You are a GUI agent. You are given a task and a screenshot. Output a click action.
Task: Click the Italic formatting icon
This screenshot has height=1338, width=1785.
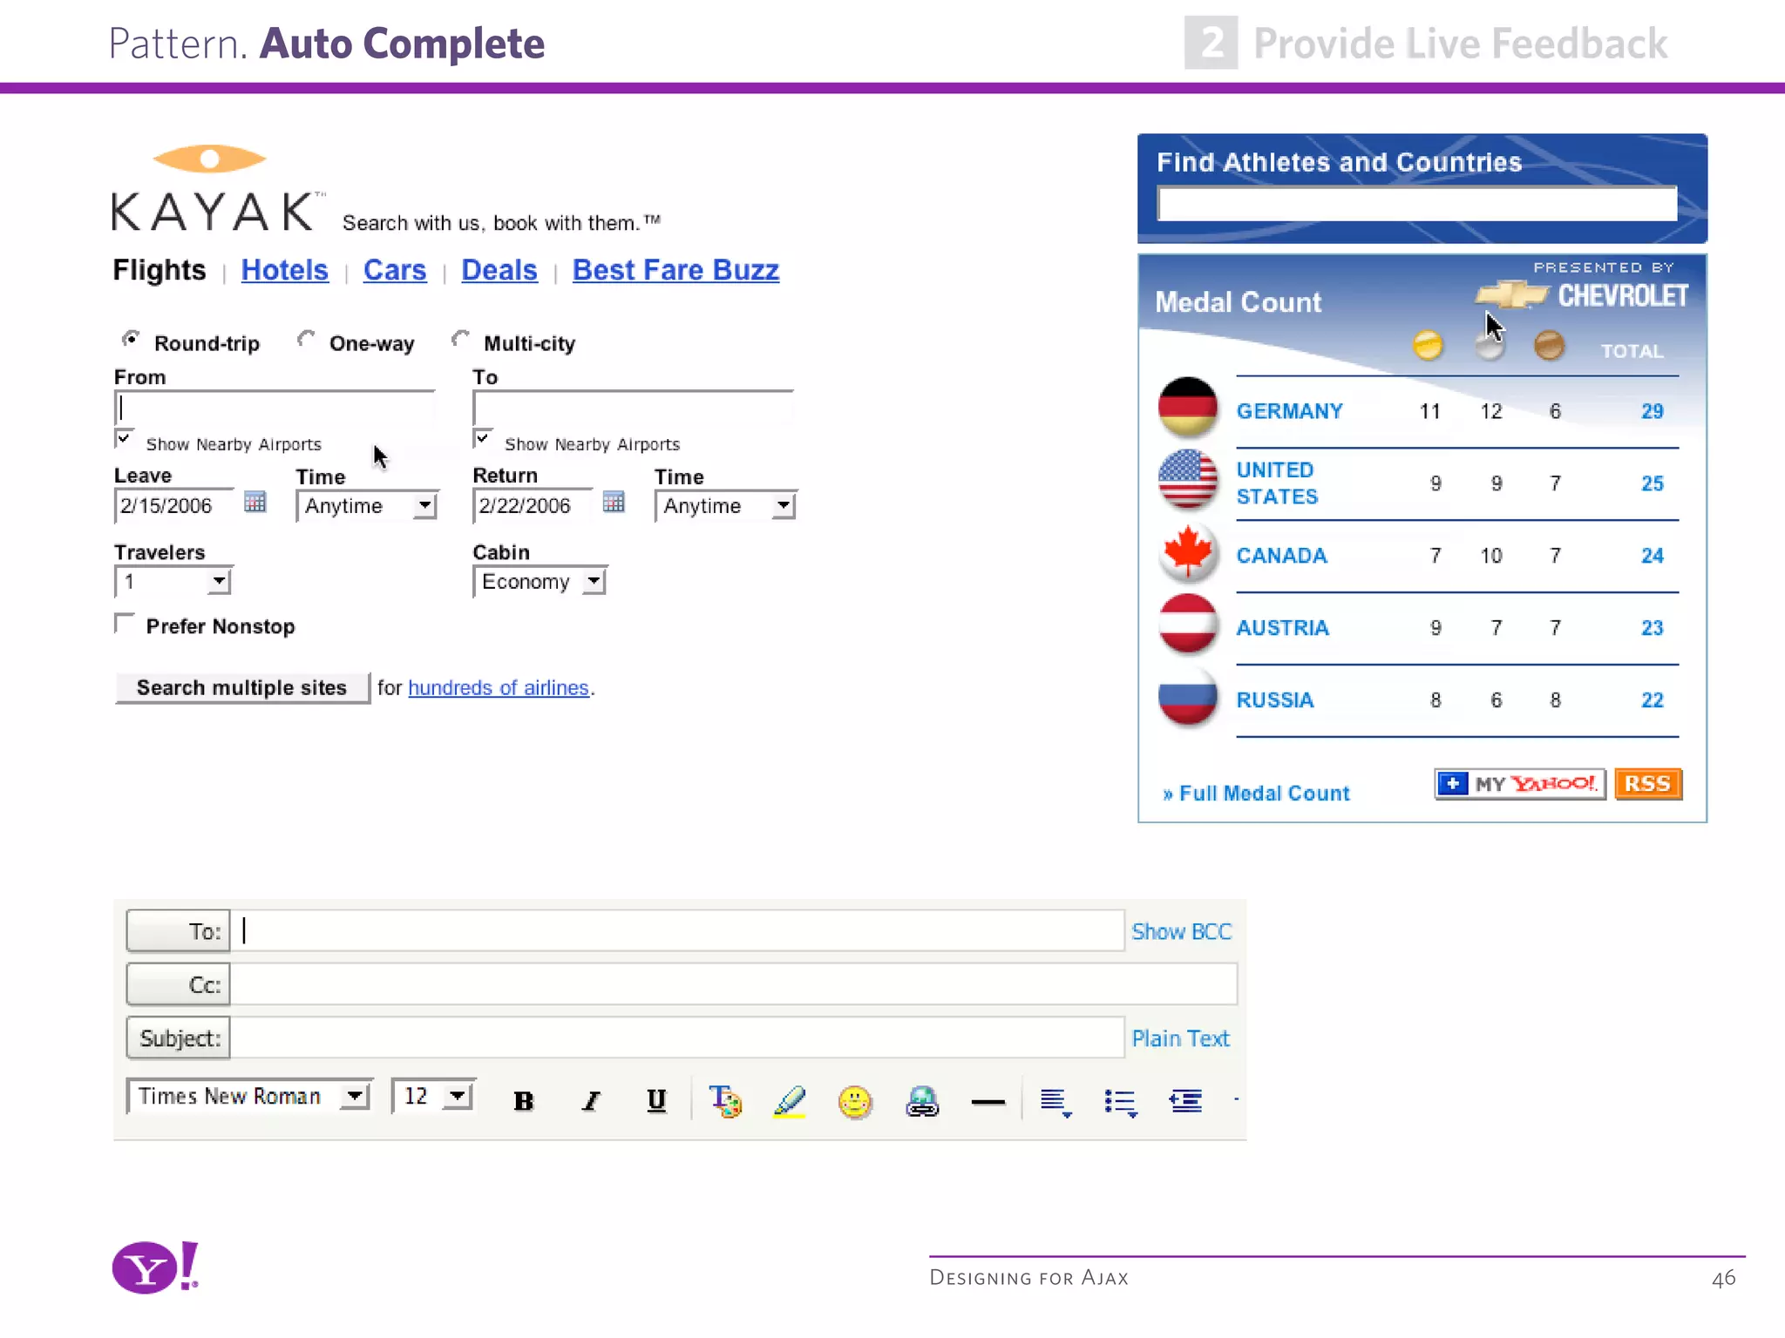(591, 1101)
